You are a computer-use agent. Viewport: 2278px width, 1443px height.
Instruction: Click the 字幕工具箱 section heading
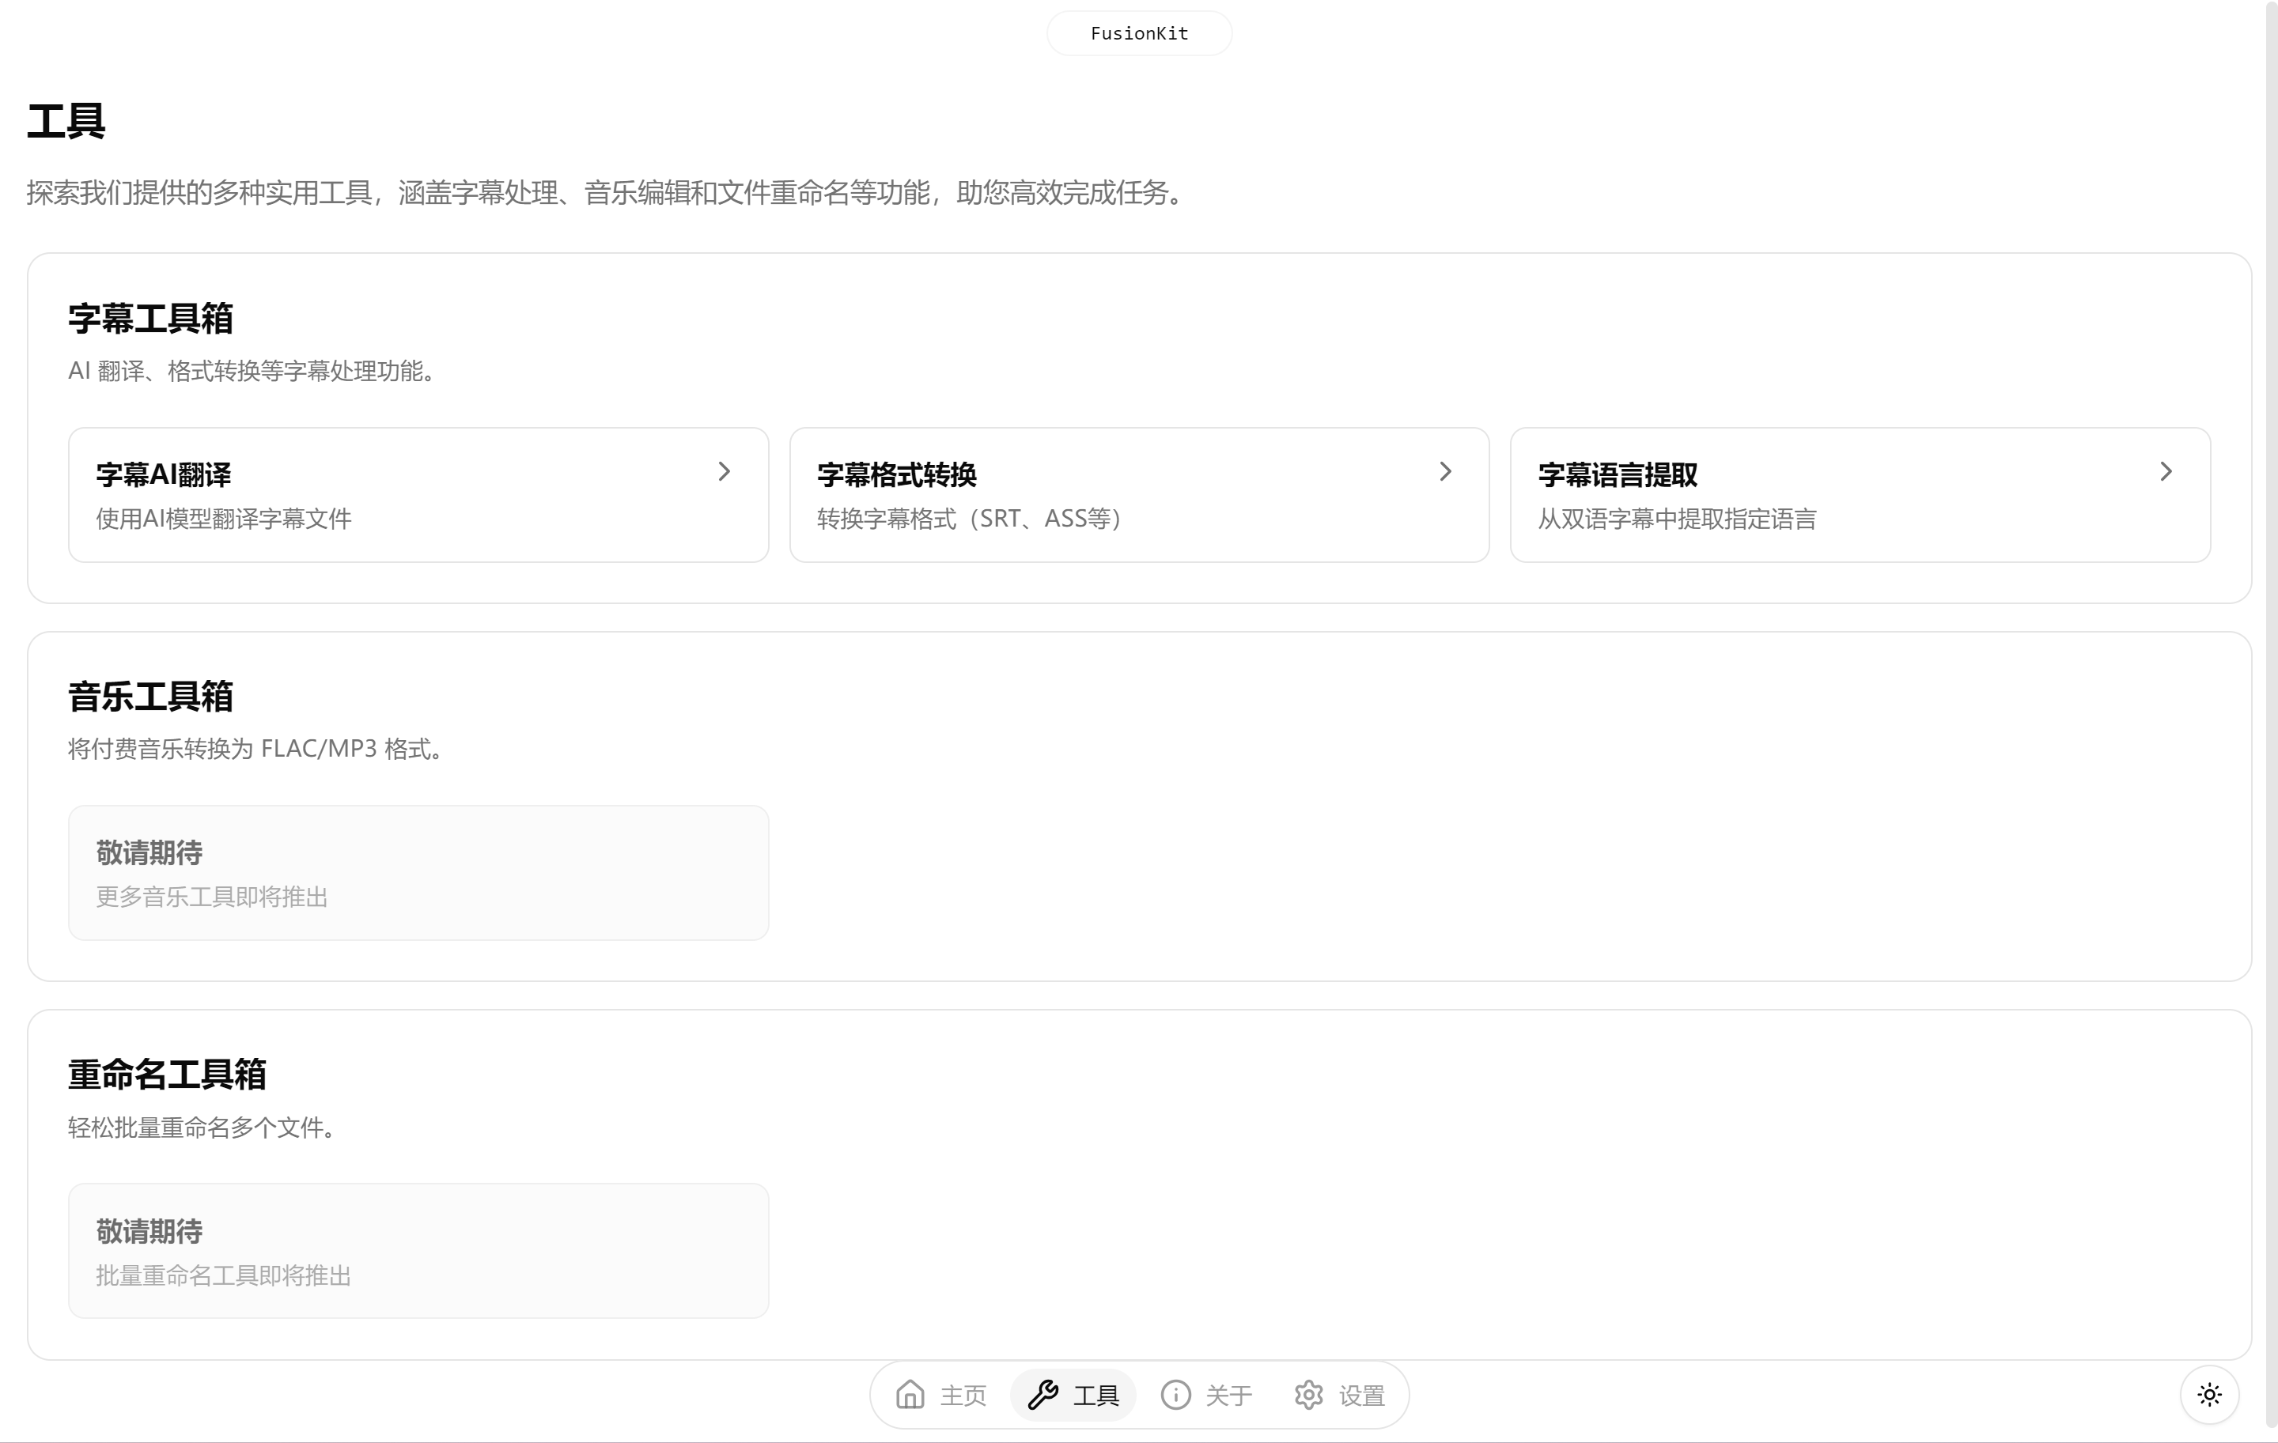(150, 319)
